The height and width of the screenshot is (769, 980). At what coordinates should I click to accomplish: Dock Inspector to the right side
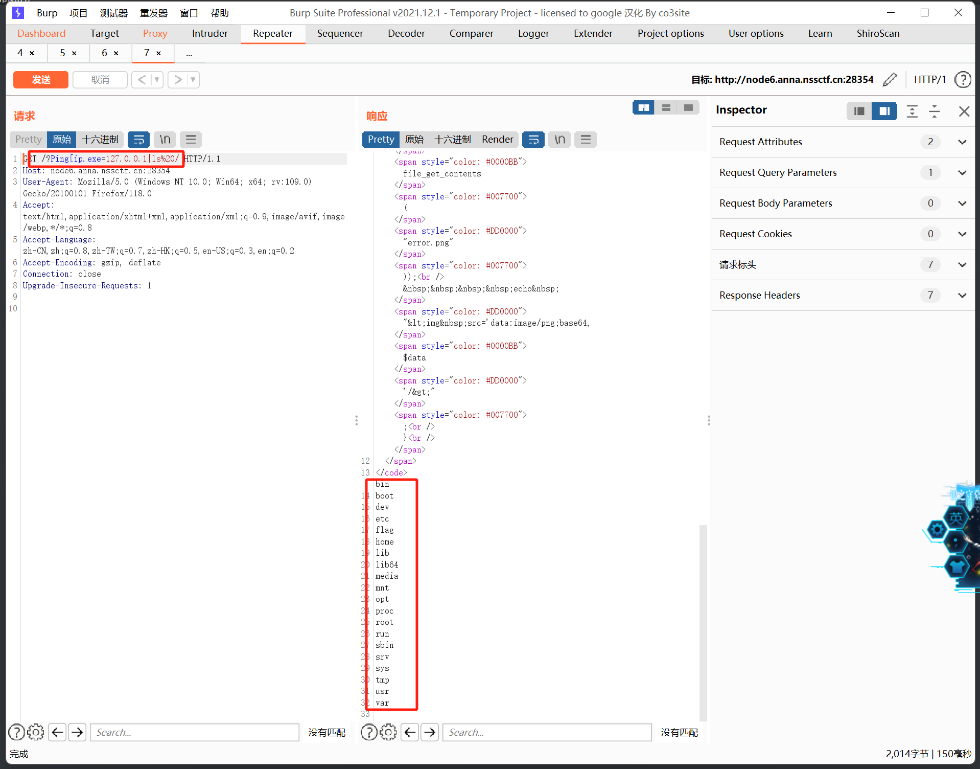point(884,111)
